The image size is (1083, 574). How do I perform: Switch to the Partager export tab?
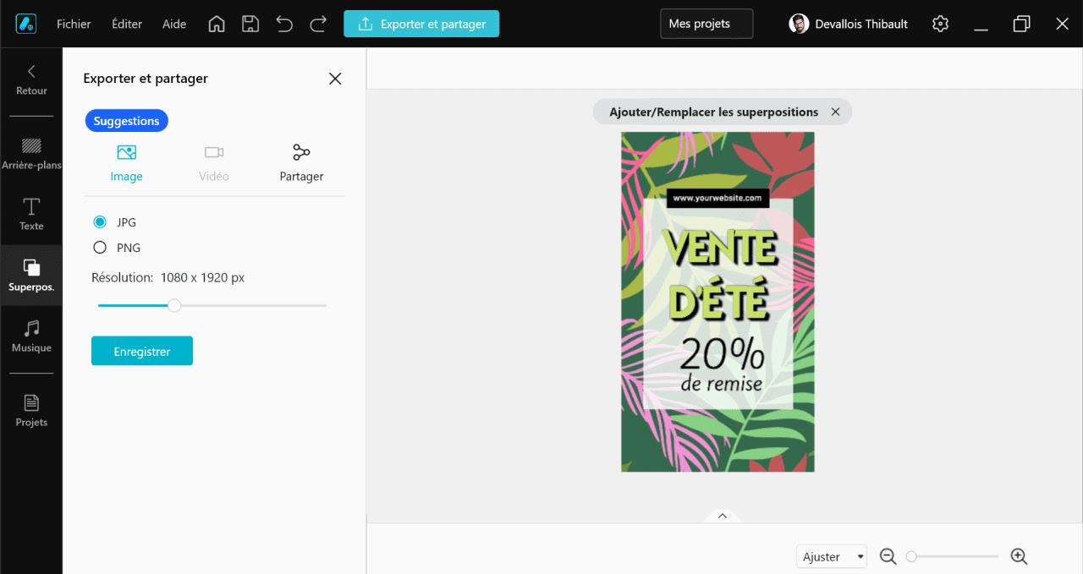[x=301, y=161]
